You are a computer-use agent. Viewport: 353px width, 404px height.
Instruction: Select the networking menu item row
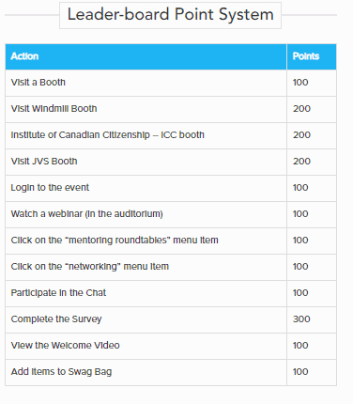(171, 267)
